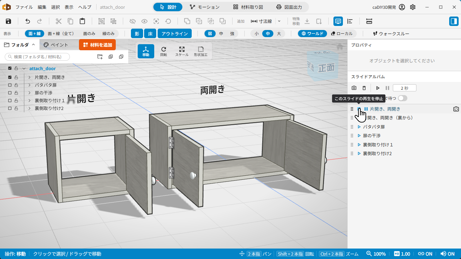Image resolution: width=461 pixels, height=259 pixels.
Task: Select the 回転 rotate tool
Action: [x=164, y=51]
